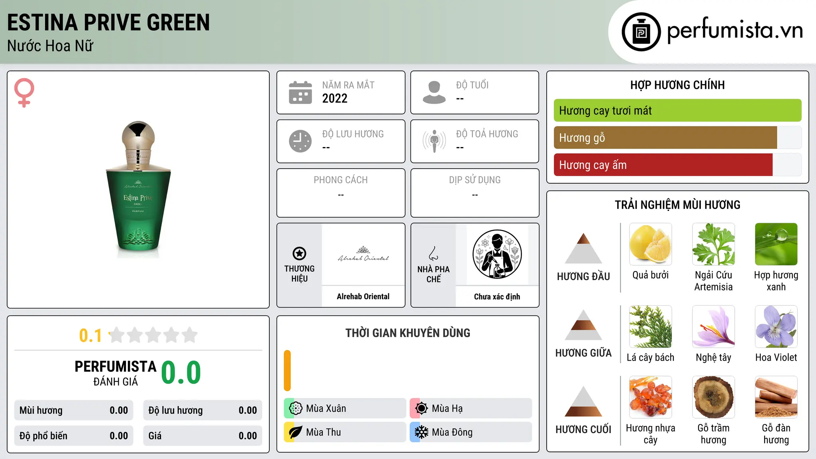
Task: Click the Phong cách style box
Action: (x=341, y=193)
